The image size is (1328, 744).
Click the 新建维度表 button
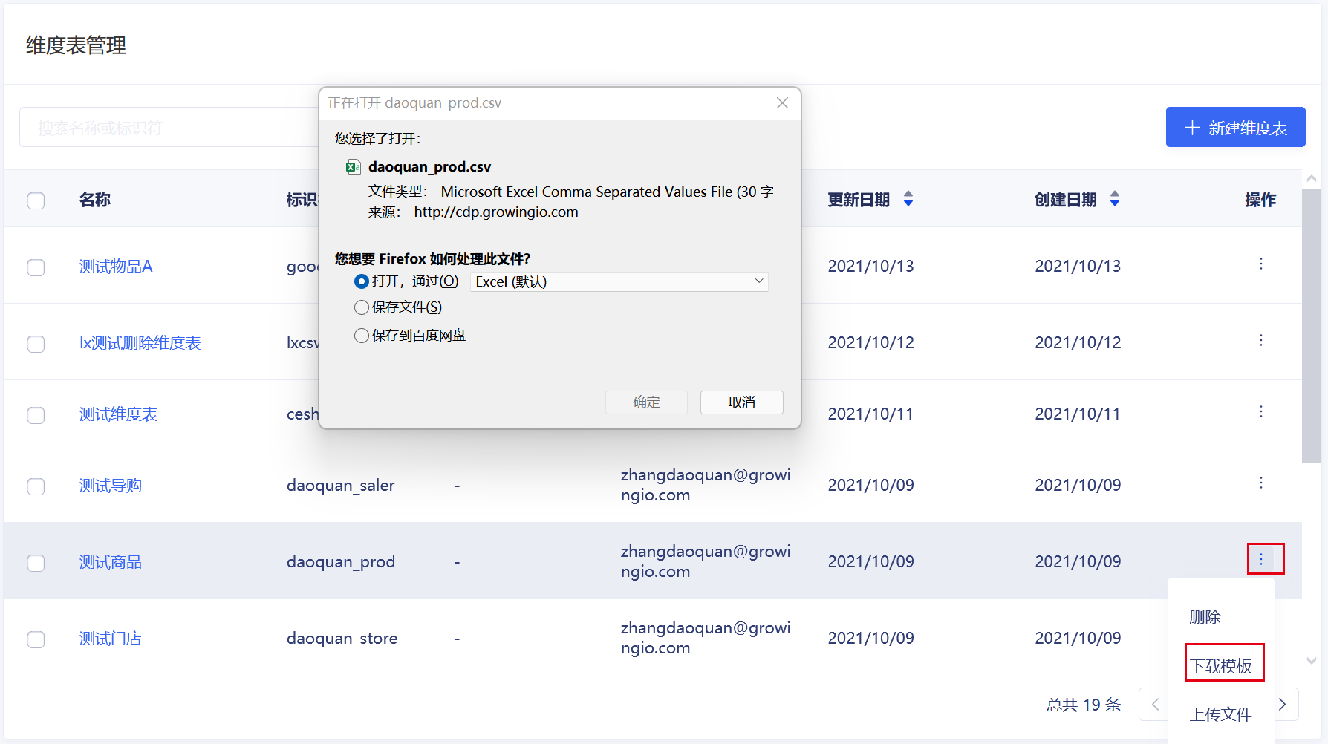click(1235, 127)
